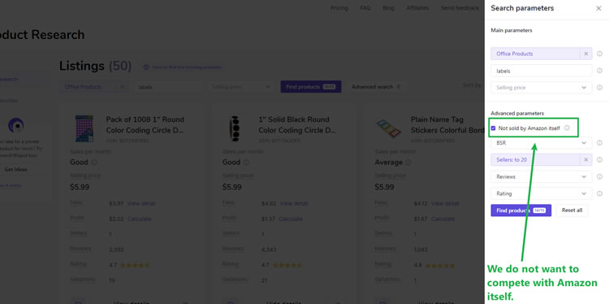This screenshot has height=304, width=609.
Task: Click the Keyword Wizard round logo icon
Action: pyautogui.click(x=16, y=125)
